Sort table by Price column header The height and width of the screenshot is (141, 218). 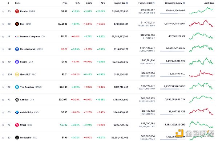click(x=65, y=3)
